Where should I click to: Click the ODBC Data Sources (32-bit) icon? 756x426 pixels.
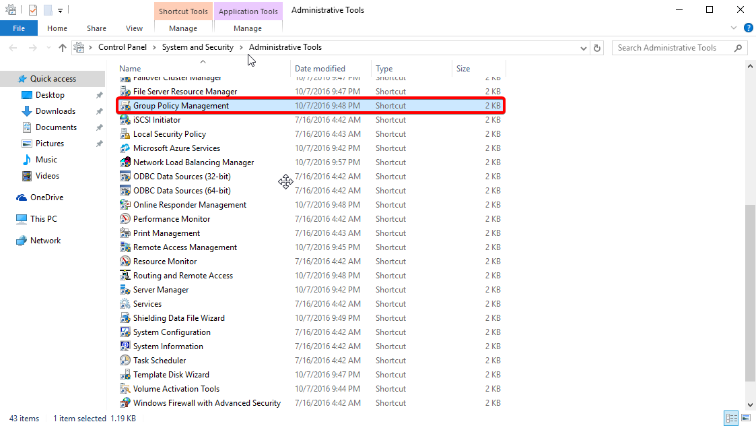click(125, 177)
